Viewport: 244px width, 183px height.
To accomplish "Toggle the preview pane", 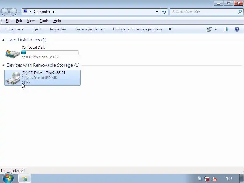I will [226, 29].
